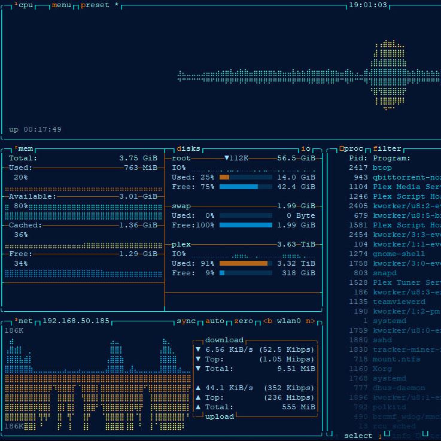Click the plex free 9% bar

click(246, 273)
